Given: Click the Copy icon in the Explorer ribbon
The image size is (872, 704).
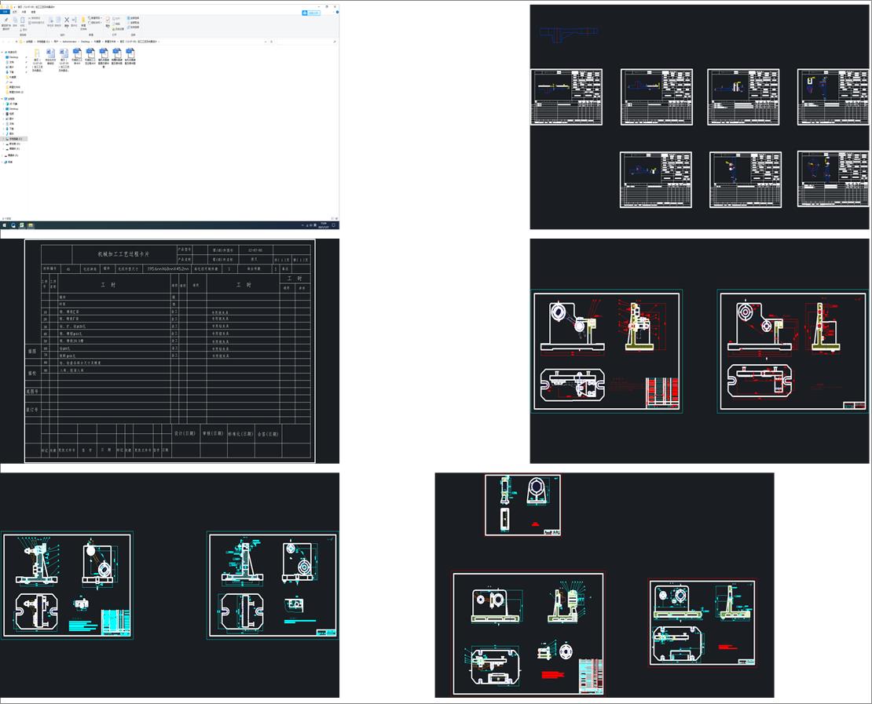Looking at the screenshot, I should click(15, 22).
